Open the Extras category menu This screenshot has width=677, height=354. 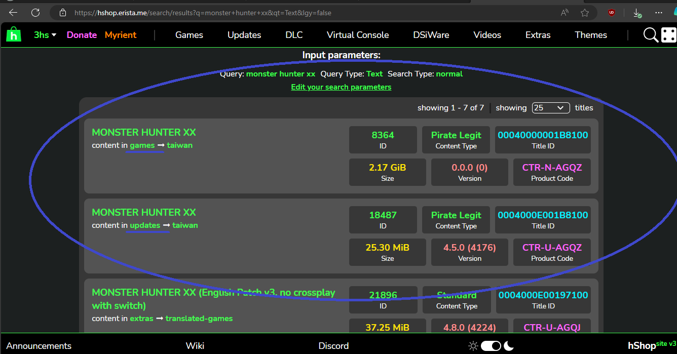click(x=538, y=35)
